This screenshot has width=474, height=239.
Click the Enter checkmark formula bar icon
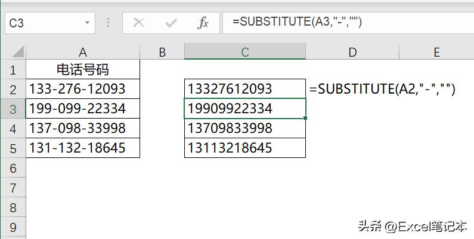tap(171, 23)
